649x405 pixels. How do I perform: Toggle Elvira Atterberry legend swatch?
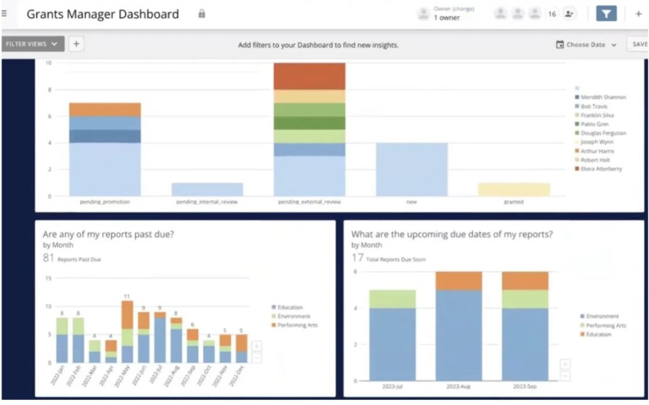click(577, 169)
